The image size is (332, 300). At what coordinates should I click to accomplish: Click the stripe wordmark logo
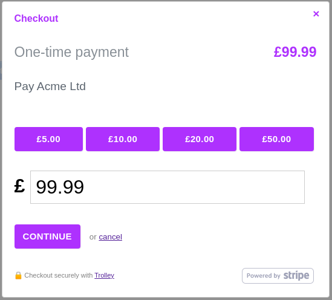tap(296, 276)
